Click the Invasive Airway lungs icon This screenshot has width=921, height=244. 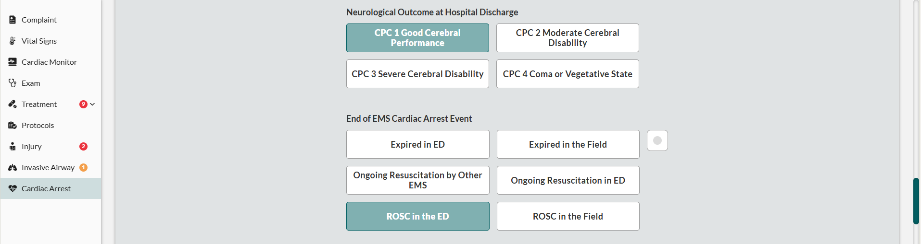(13, 167)
